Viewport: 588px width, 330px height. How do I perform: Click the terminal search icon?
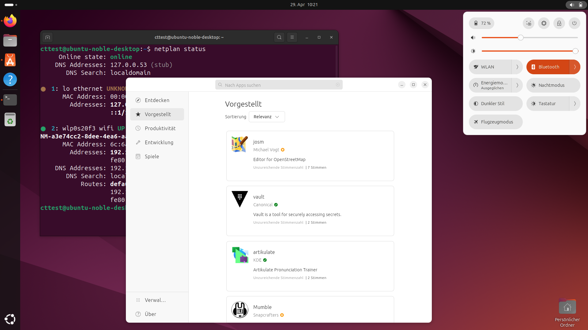click(x=279, y=37)
